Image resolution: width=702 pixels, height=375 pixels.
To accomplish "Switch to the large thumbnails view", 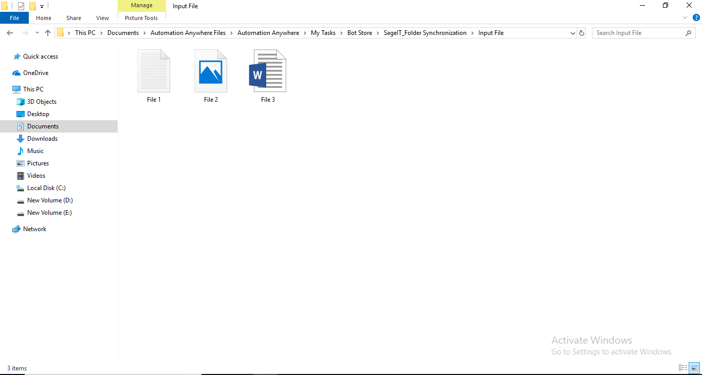I will coord(694,368).
